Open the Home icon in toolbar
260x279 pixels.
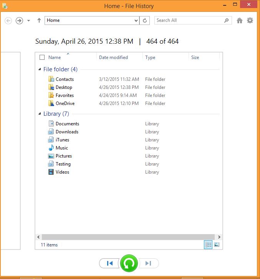pos(240,20)
